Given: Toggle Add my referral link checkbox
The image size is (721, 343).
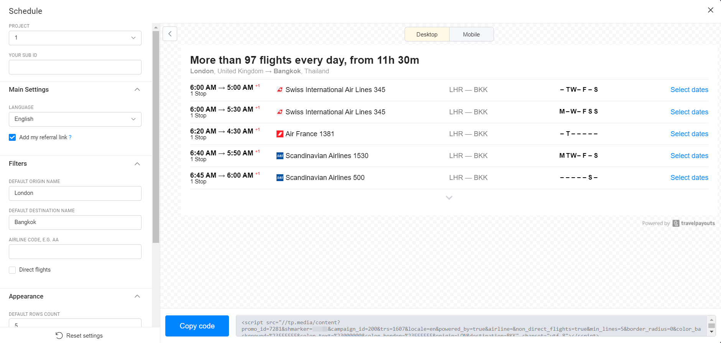Looking at the screenshot, I should tap(12, 137).
